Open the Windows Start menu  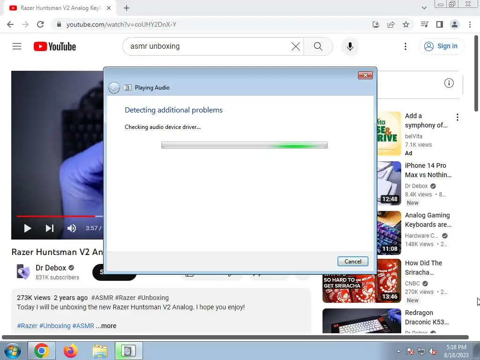[12, 351]
